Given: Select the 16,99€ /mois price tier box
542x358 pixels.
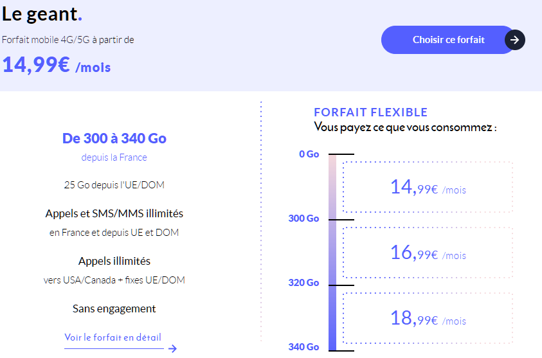Looking at the screenshot, I should pos(428,253).
